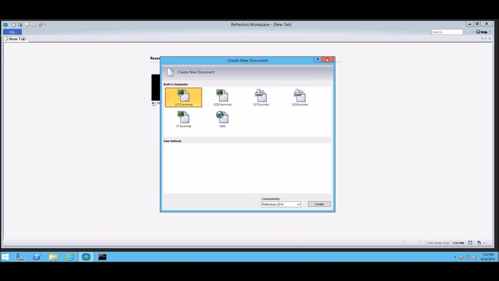Click the document settings pencil icon
The height and width of the screenshot is (281, 499).
point(40,25)
